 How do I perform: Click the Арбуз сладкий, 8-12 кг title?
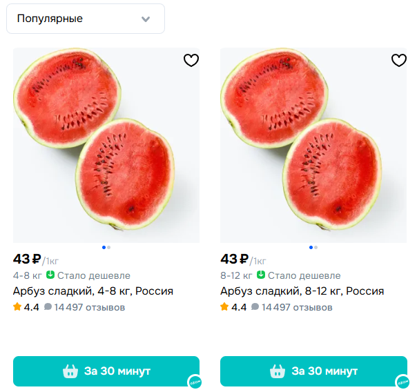[x=302, y=291]
